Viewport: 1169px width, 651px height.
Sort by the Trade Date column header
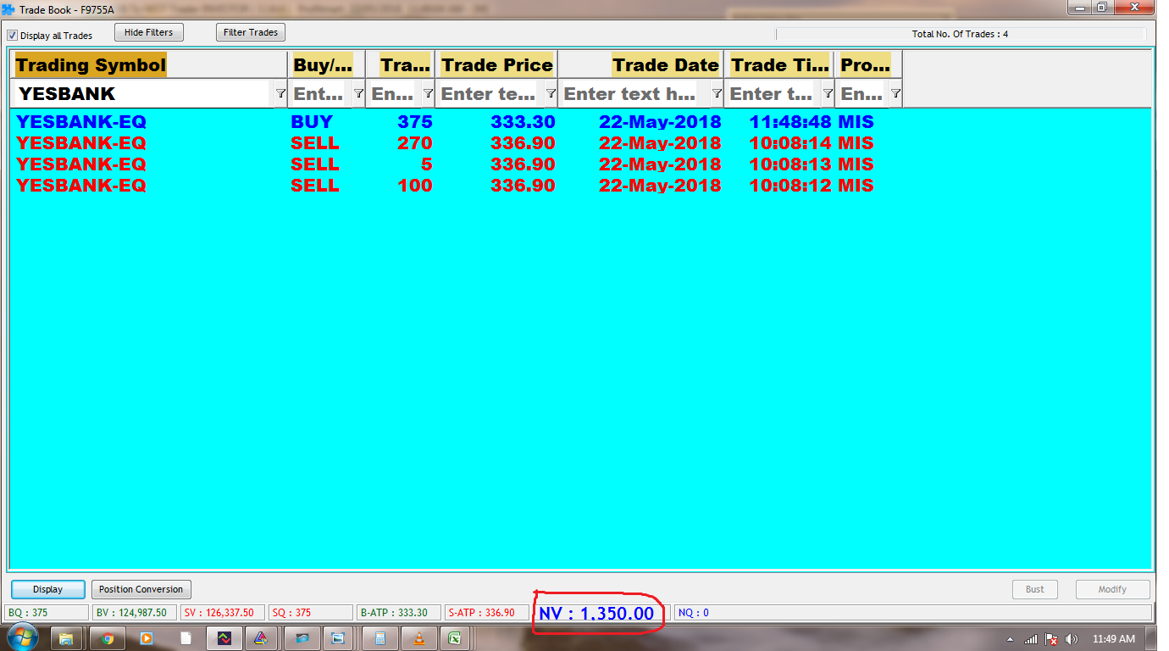pos(641,64)
